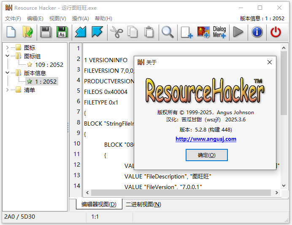Click the 确定(O) button
292x225 pixels.
coord(206,155)
